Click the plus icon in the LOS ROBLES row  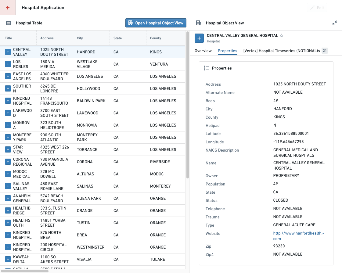tap(8, 64)
